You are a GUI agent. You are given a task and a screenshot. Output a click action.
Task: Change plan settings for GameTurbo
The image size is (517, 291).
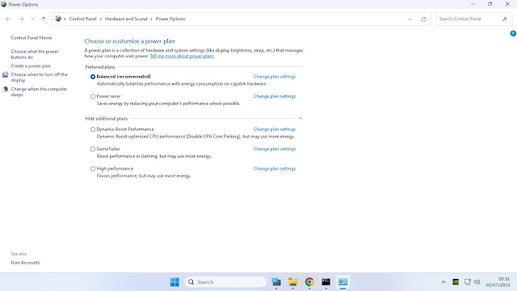point(275,149)
